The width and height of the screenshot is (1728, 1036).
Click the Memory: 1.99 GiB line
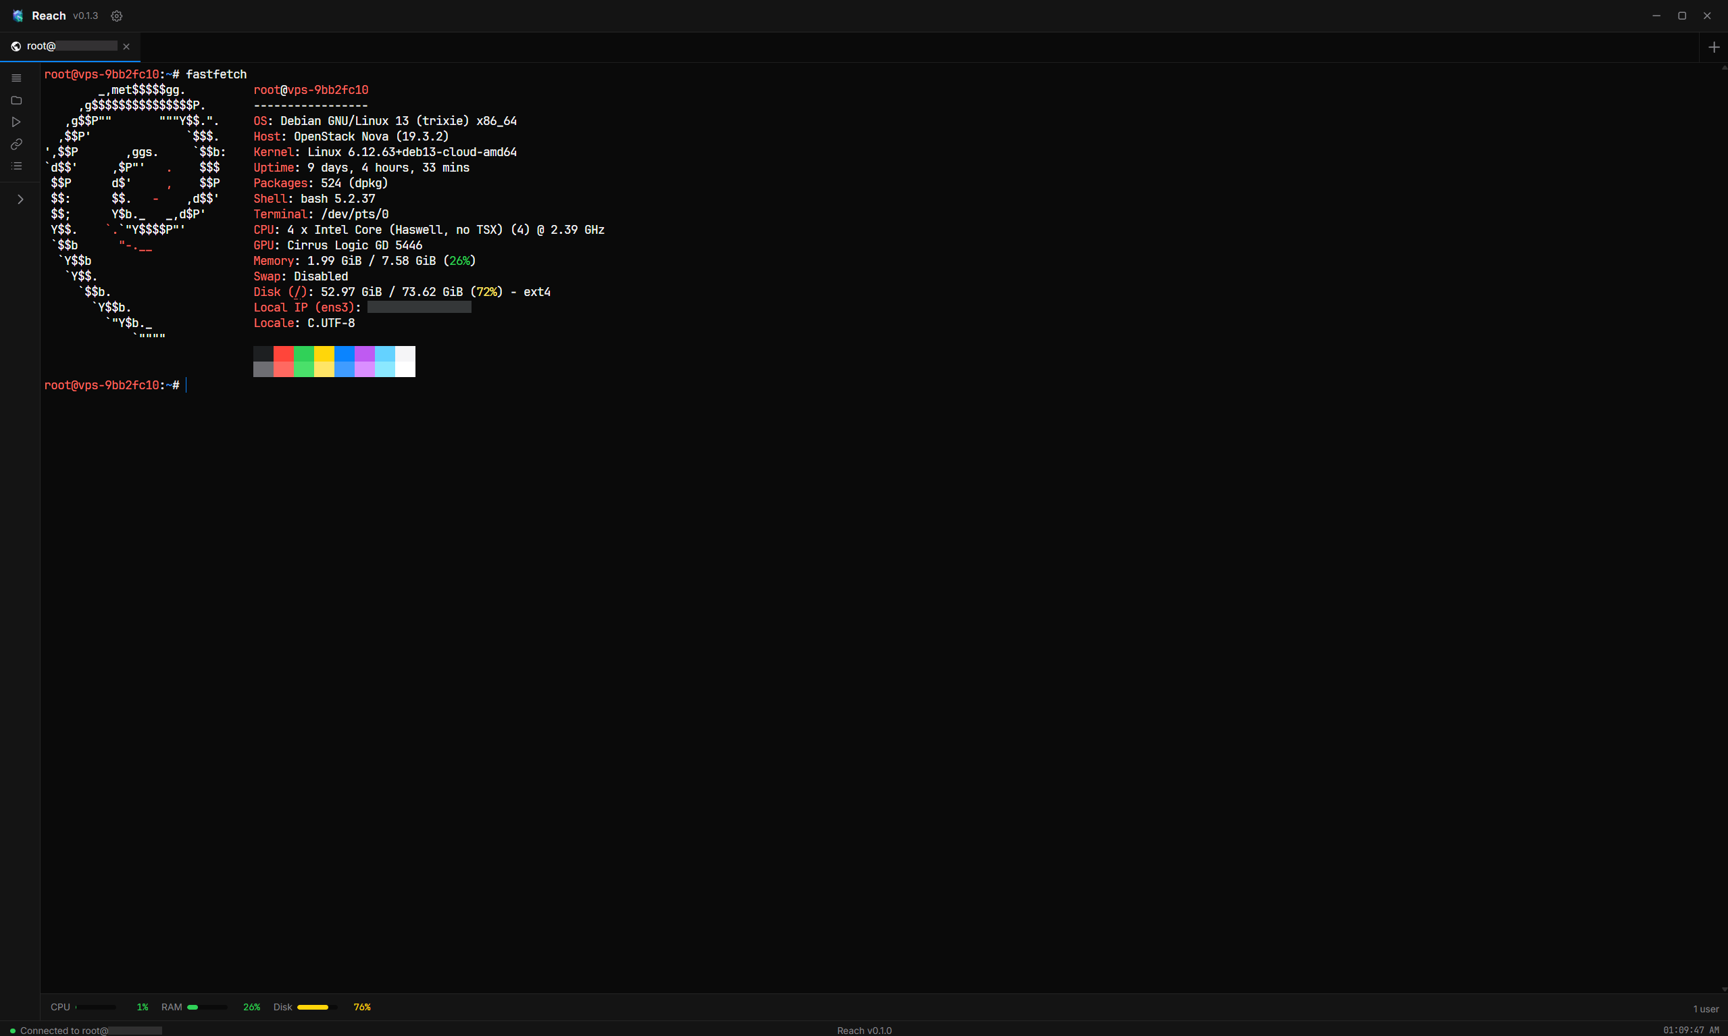365,260
